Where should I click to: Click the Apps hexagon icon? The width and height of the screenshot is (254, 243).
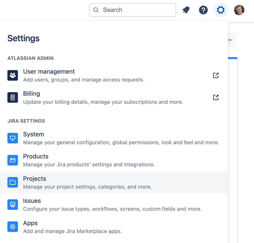13,227
